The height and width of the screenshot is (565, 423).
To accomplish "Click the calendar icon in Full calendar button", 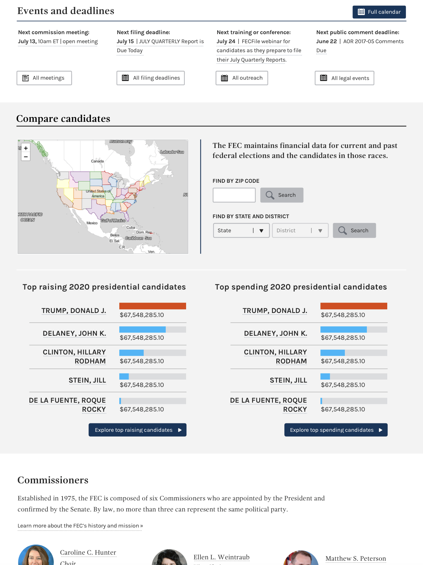I will 361,12.
